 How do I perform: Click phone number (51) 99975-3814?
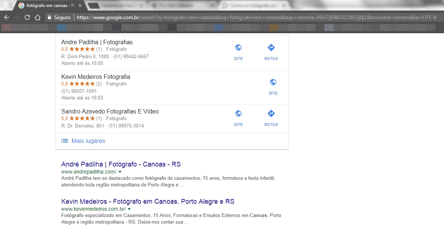[126, 126]
